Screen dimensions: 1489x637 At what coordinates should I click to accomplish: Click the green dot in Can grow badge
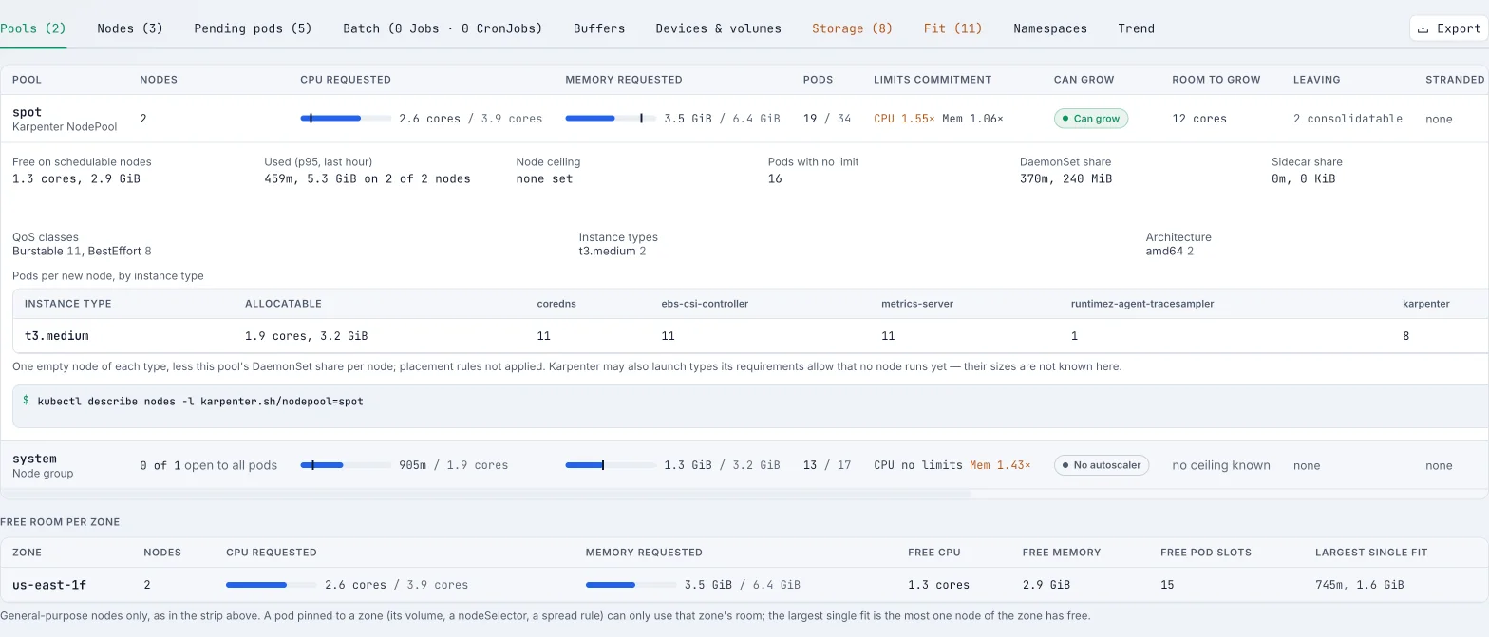tap(1065, 119)
